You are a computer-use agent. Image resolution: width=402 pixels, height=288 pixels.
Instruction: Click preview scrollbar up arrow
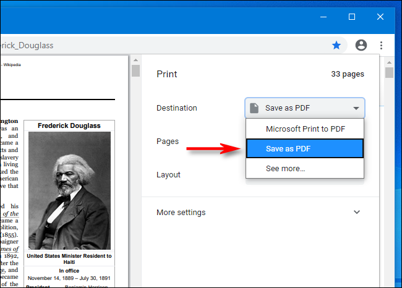(x=135, y=60)
